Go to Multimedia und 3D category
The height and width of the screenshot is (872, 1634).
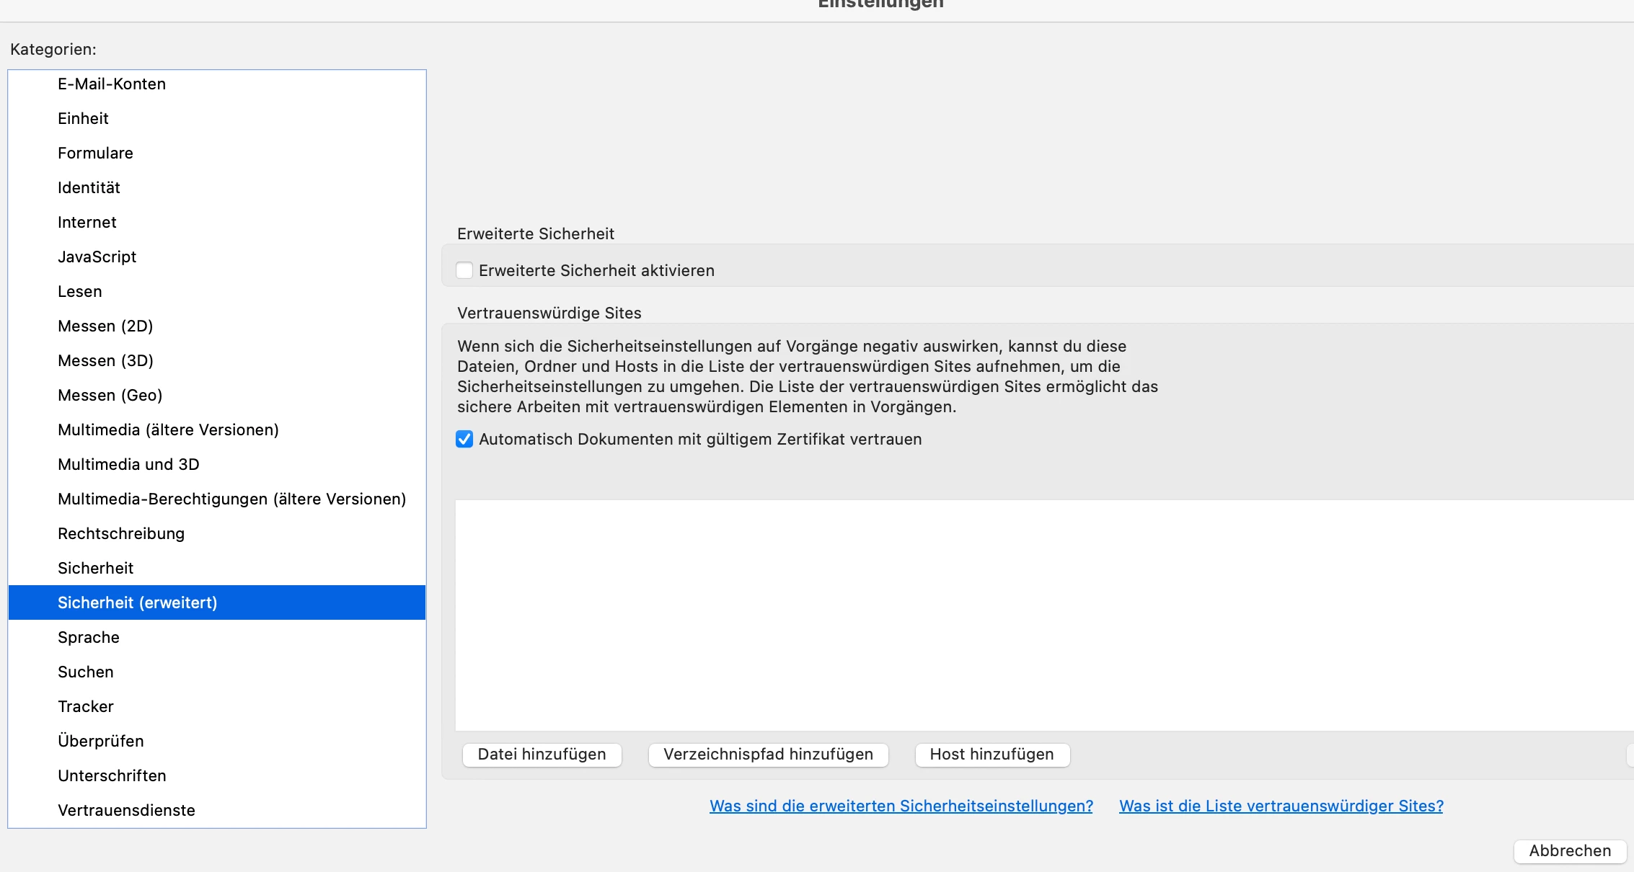click(x=128, y=464)
